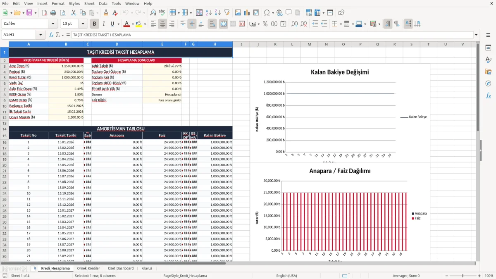Open the Select Function sum dropdown
496x279 pixels.
point(62,35)
